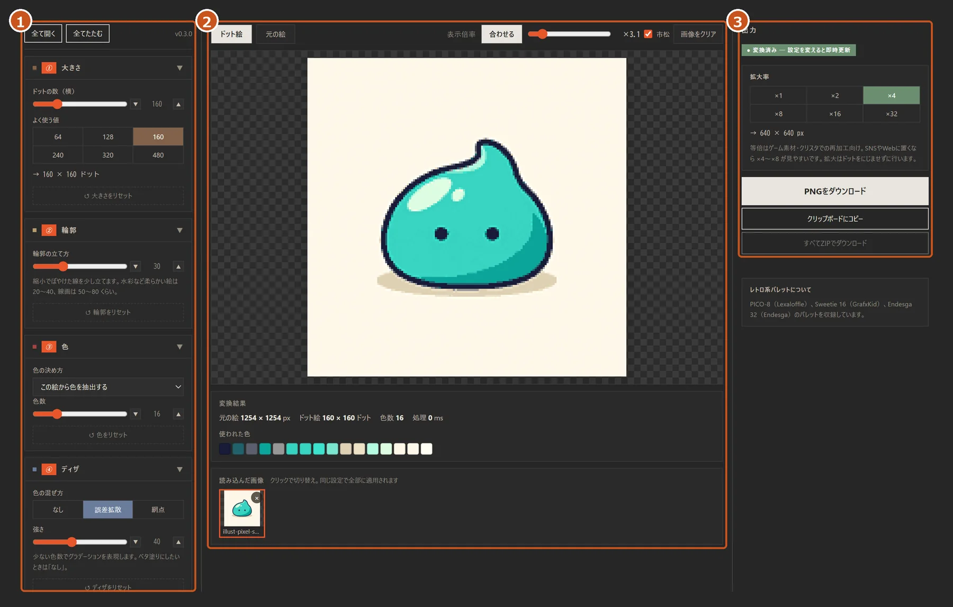Switch to the ドット絵 tab

[231, 34]
